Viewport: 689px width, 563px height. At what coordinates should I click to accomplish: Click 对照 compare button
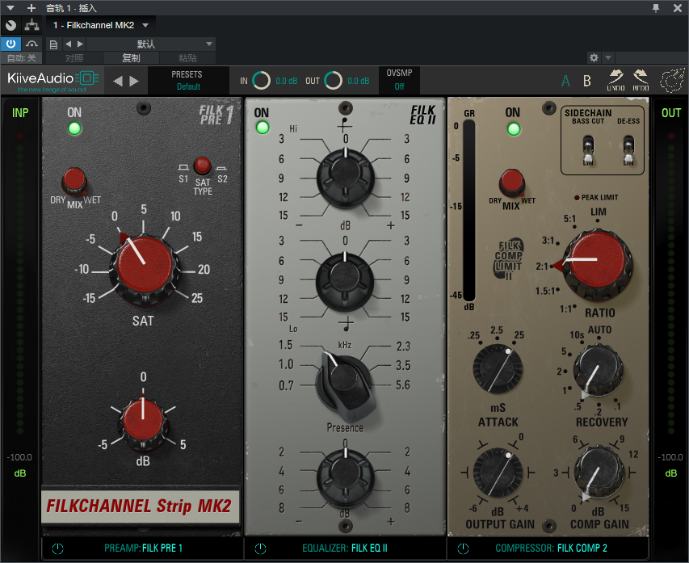(74, 58)
